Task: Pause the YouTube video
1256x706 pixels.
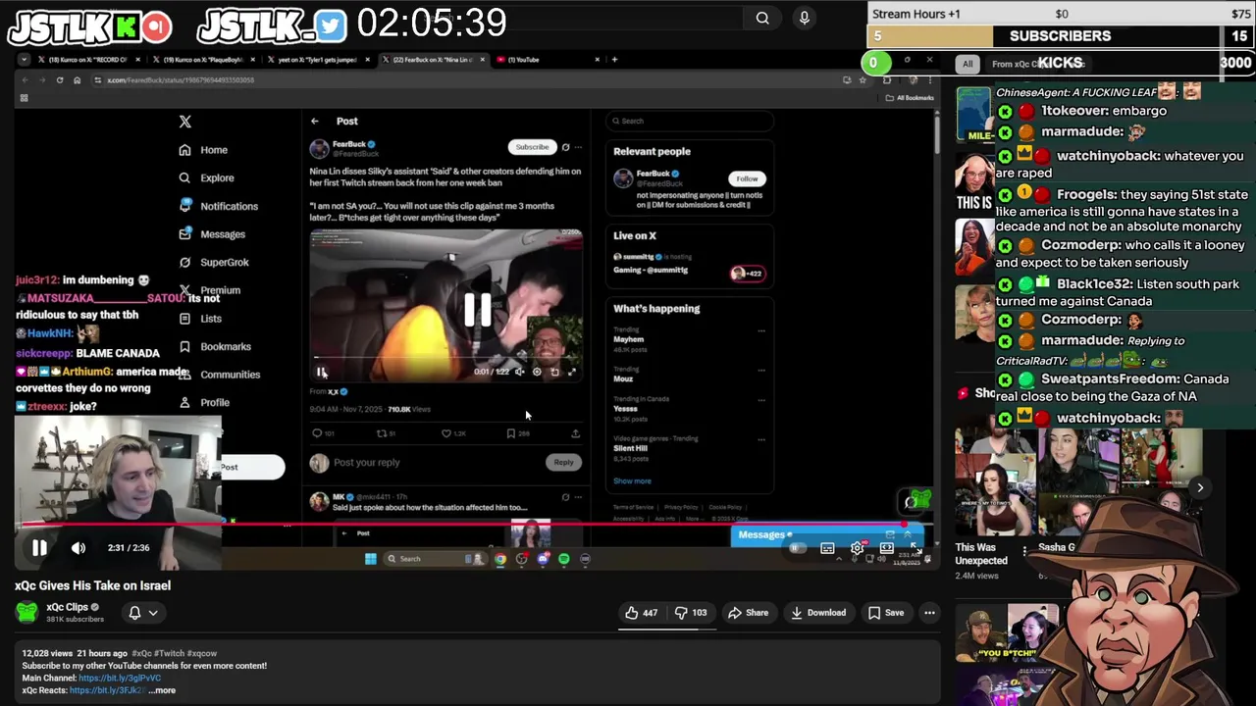Action: tap(39, 548)
